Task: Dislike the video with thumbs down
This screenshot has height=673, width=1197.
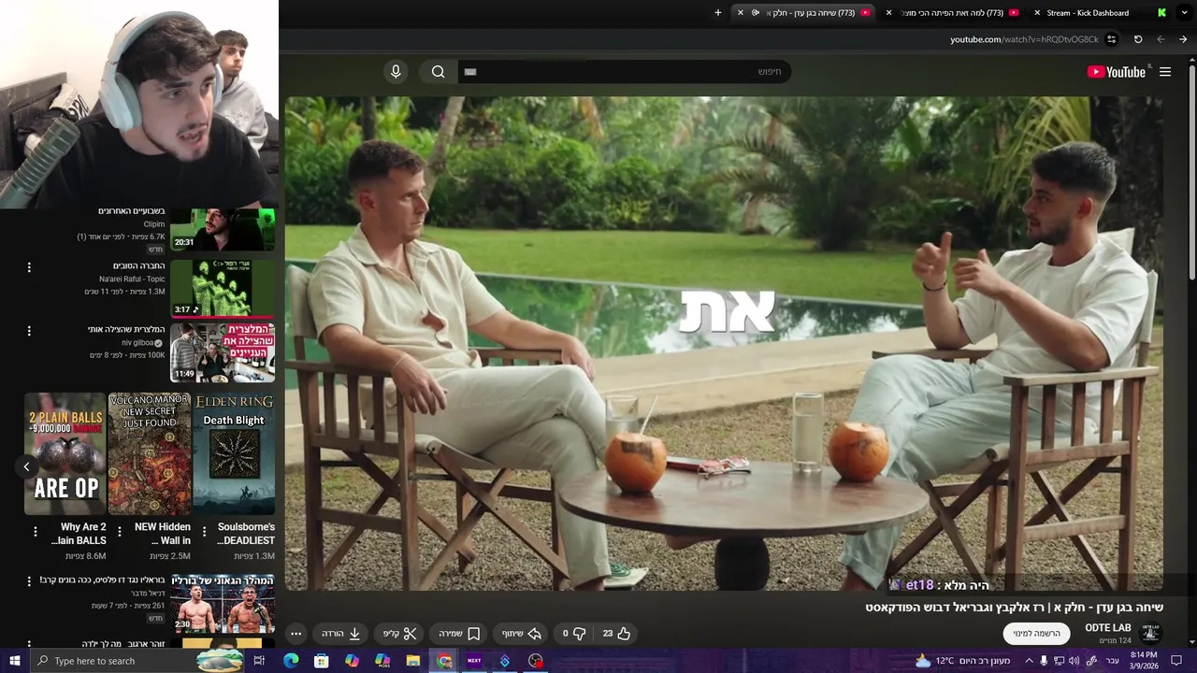Action: click(x=574, y=634)
